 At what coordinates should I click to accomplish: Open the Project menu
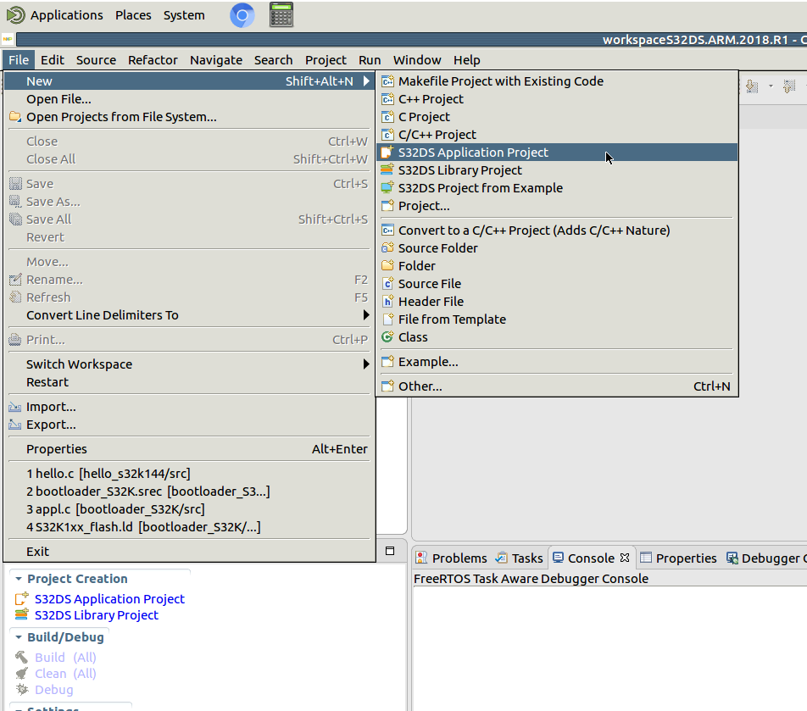pyautogui.click(x=326, y=60)
